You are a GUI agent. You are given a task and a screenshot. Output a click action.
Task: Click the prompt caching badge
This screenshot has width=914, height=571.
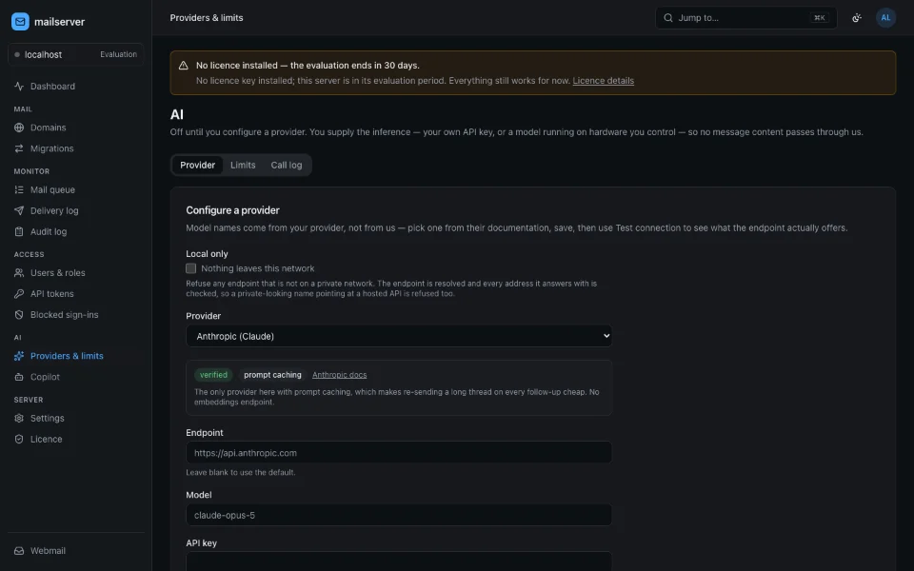click(x=272, y=375)
